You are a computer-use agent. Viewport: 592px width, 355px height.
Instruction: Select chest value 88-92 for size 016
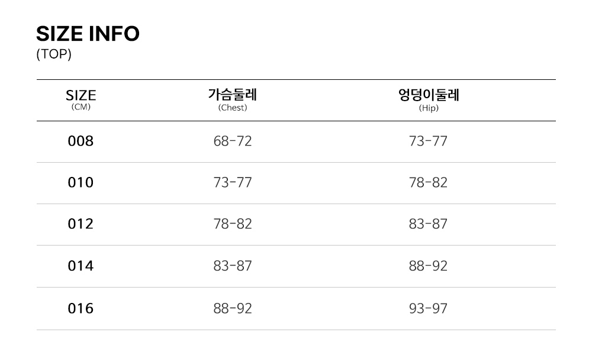coord(233,308)
